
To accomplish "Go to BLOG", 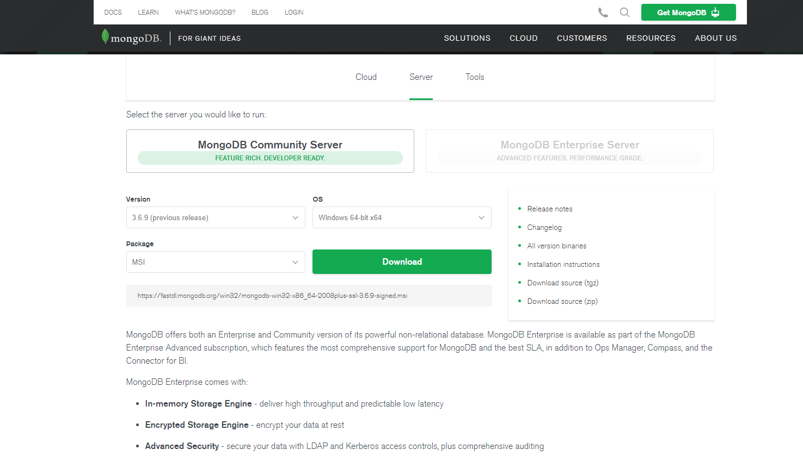I will click(x=260, y=13).
